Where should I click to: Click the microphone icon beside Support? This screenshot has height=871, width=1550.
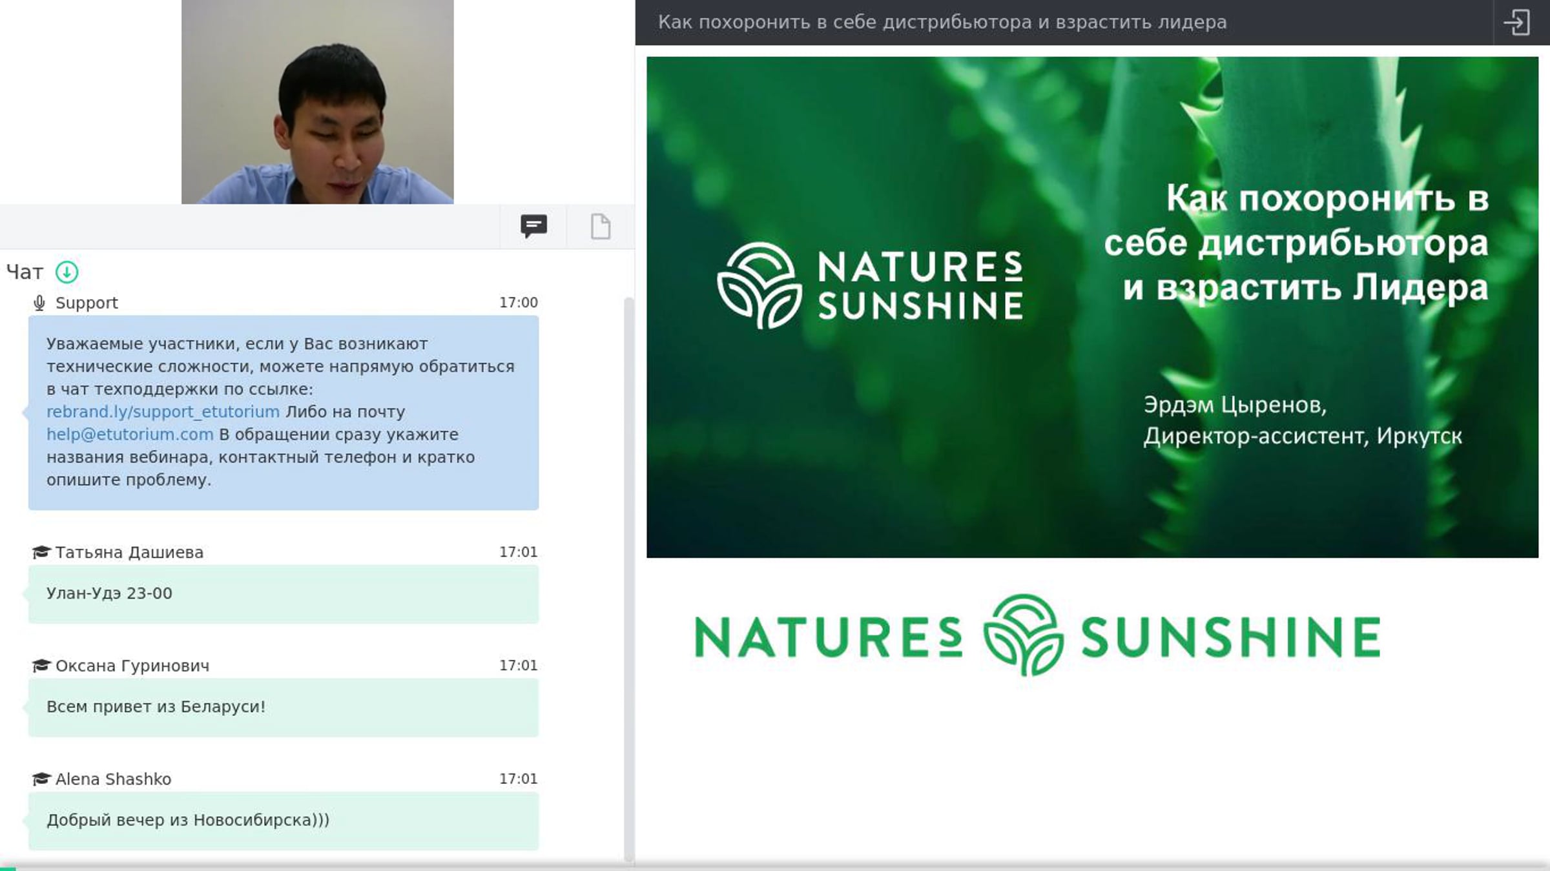(x=39, y=303)
